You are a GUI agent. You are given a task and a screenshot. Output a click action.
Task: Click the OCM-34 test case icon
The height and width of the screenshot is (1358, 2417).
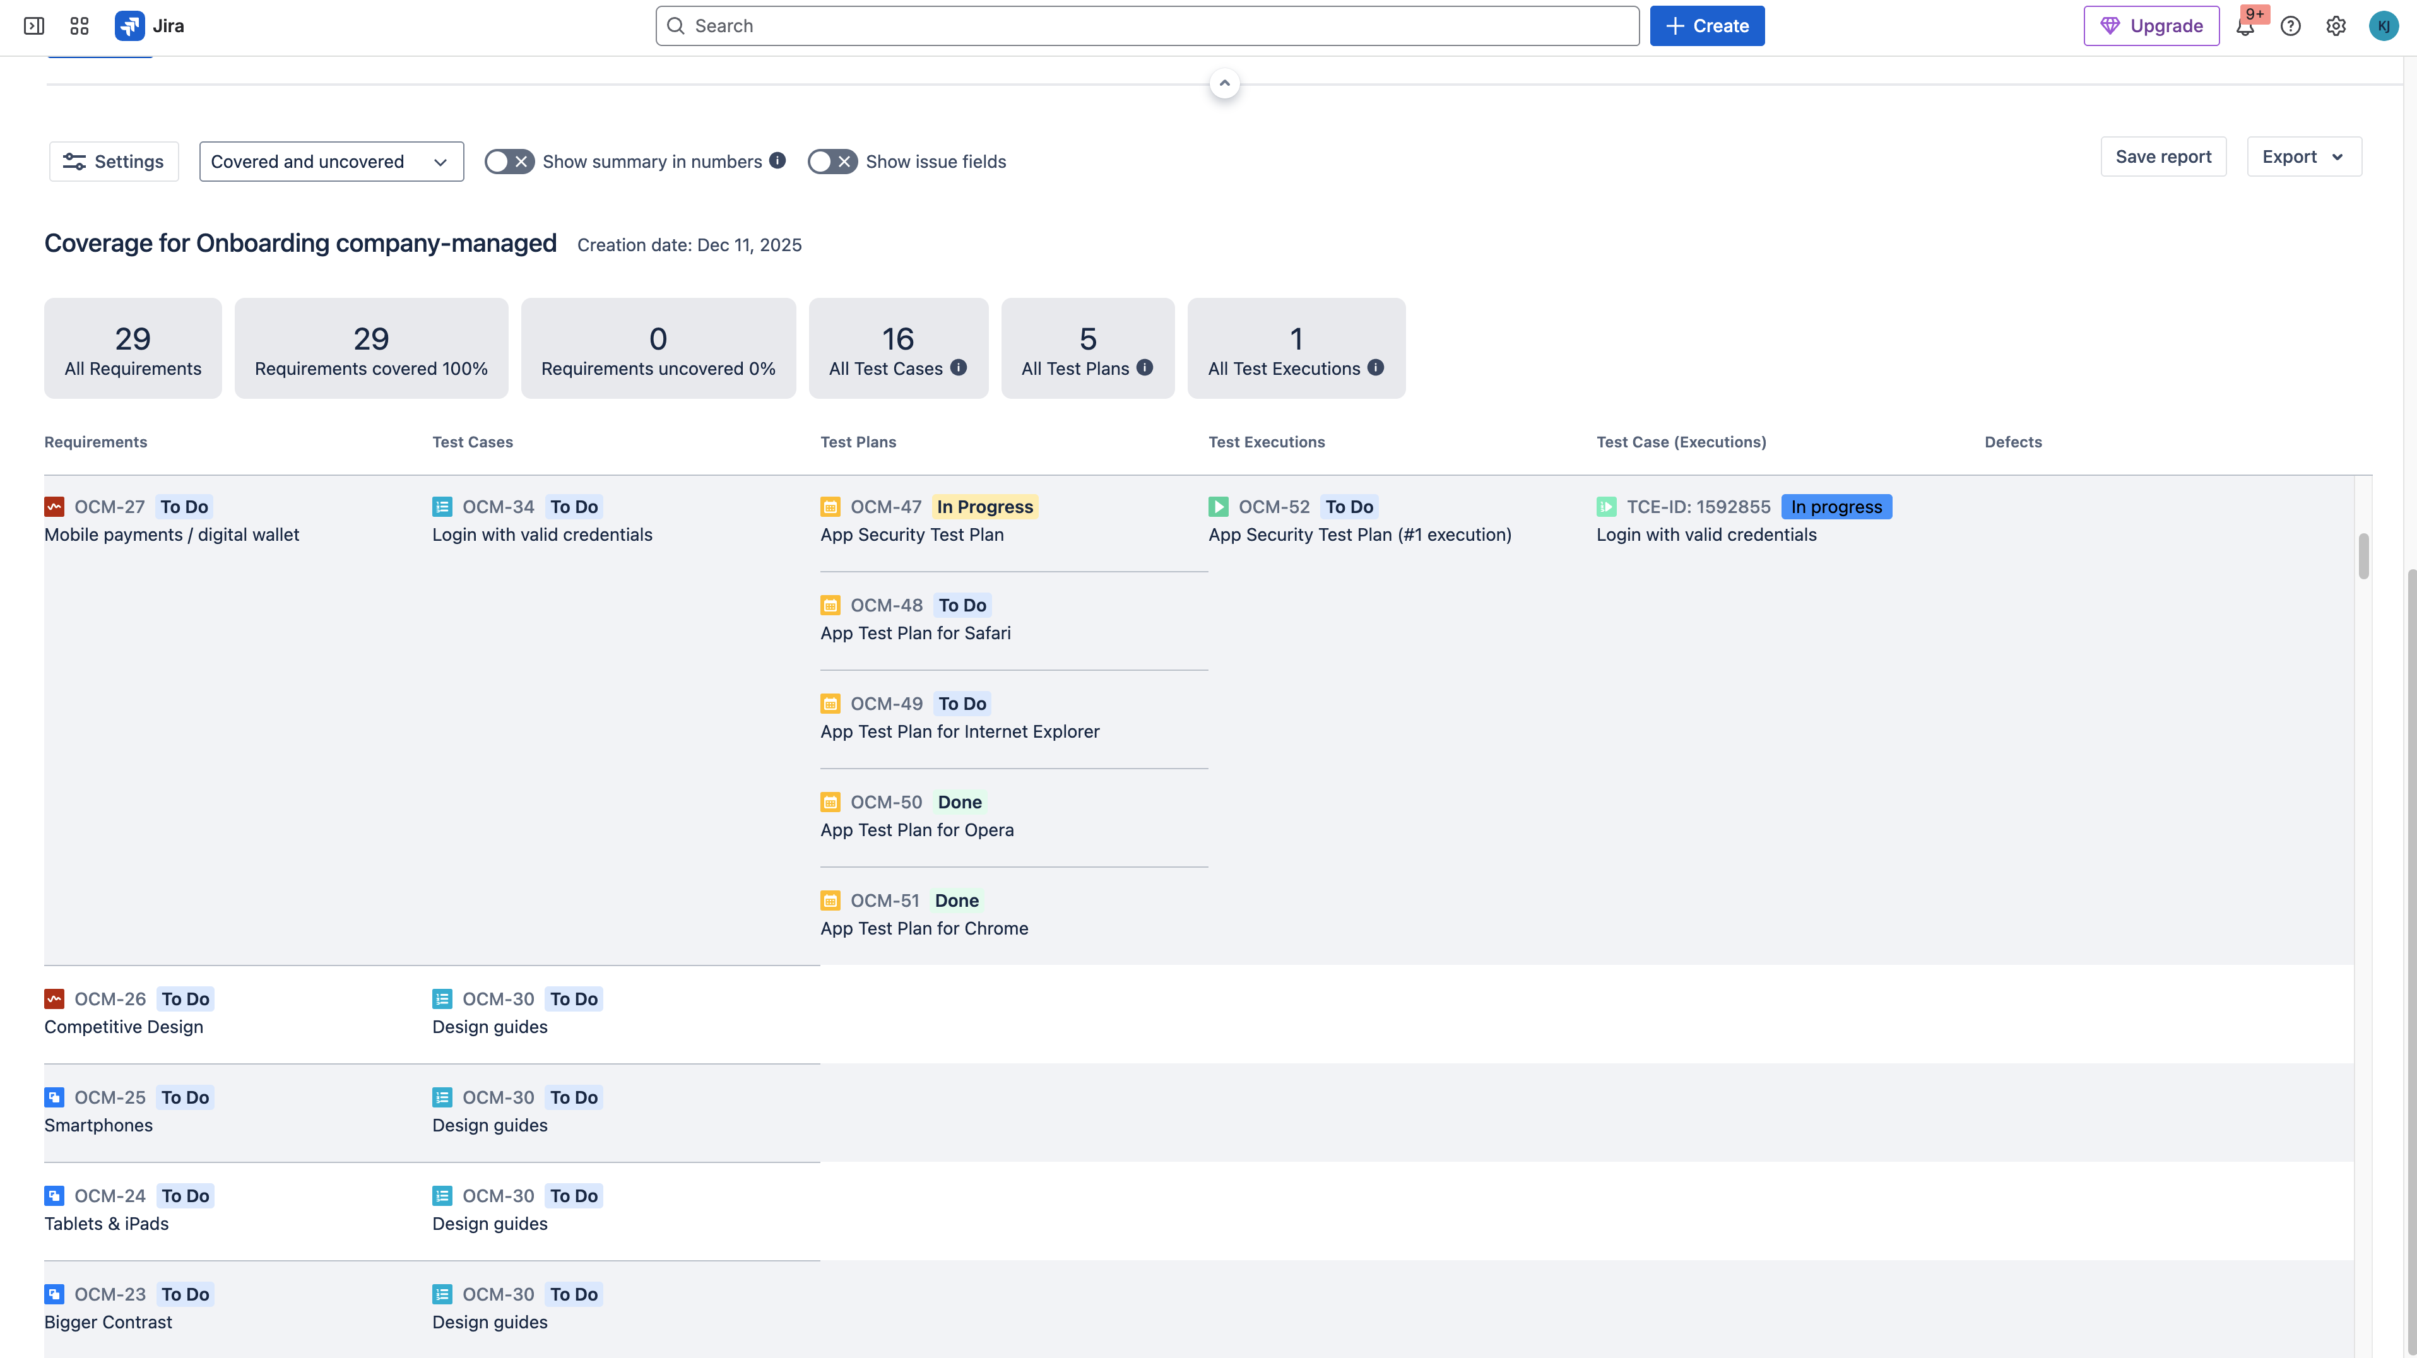pyautogui.click(x=442, y=507)
